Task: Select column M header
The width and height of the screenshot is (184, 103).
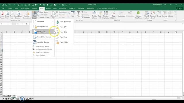Action: [99, 32]
